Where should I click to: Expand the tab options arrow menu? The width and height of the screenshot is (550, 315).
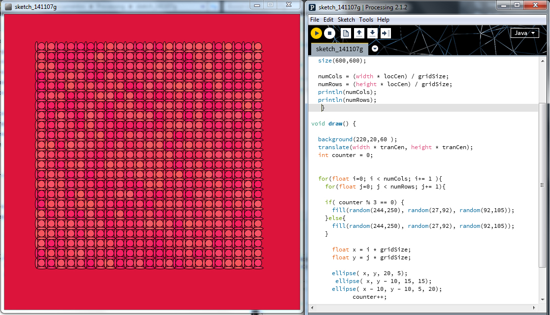375,49
